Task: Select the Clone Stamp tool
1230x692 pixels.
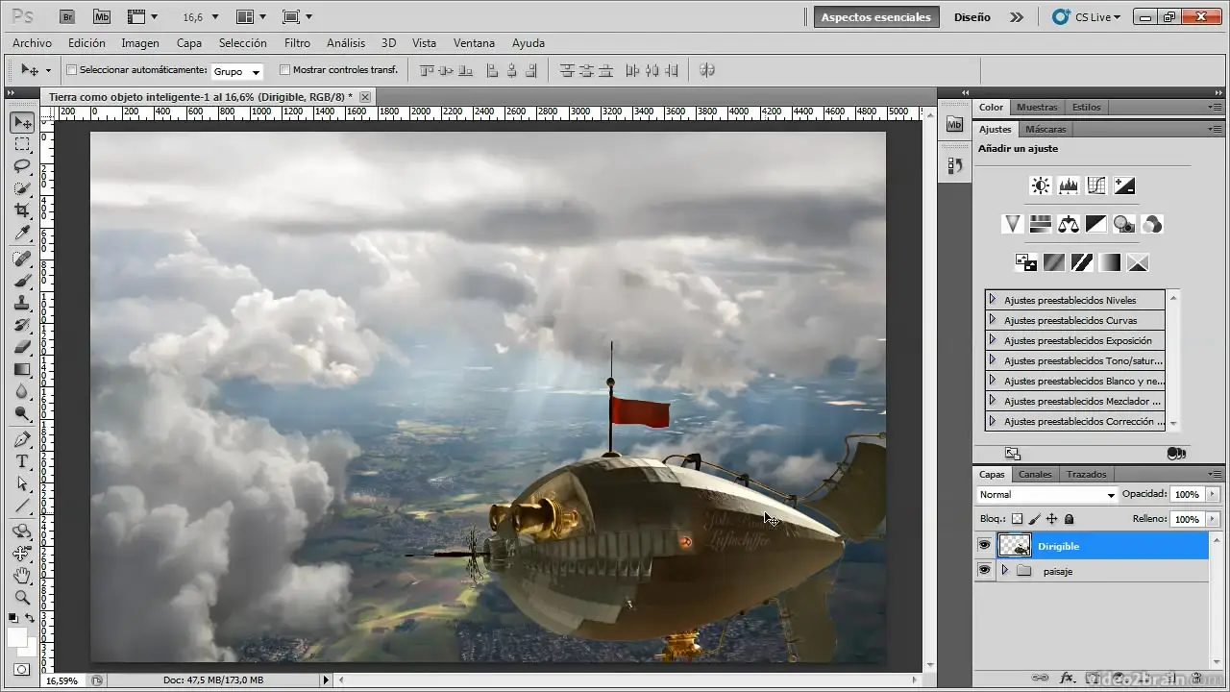Action: (x=22, y=303)
